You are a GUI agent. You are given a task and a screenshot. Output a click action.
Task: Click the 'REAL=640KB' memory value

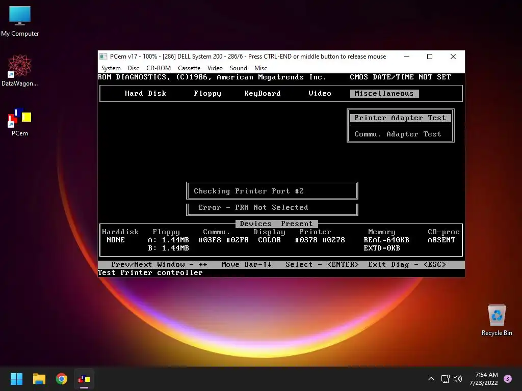[x=386, y=240]
